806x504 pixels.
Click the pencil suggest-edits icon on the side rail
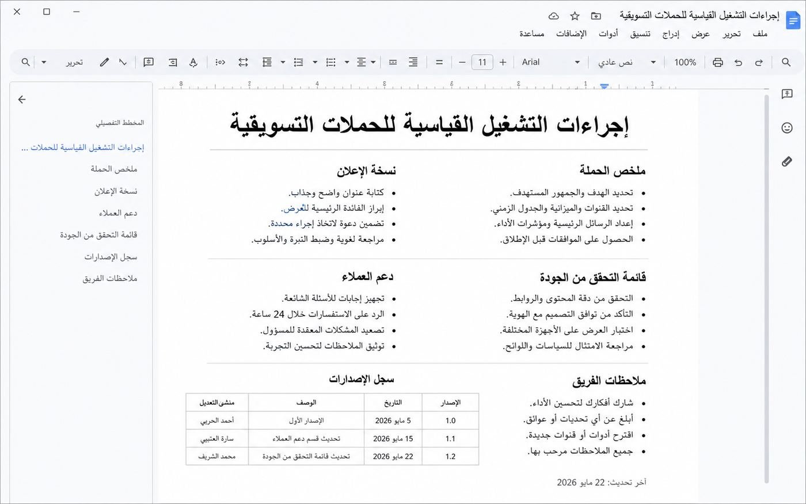click(x=787, y=162)
